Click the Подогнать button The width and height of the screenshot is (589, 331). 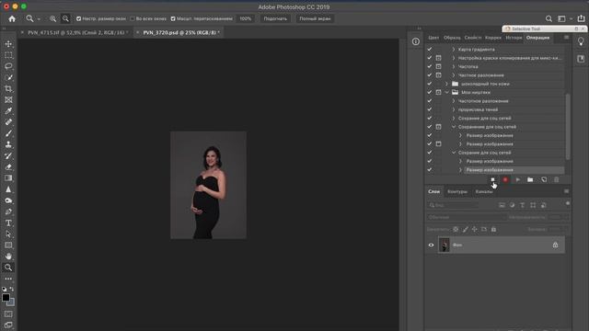click(x=275, y=18)
